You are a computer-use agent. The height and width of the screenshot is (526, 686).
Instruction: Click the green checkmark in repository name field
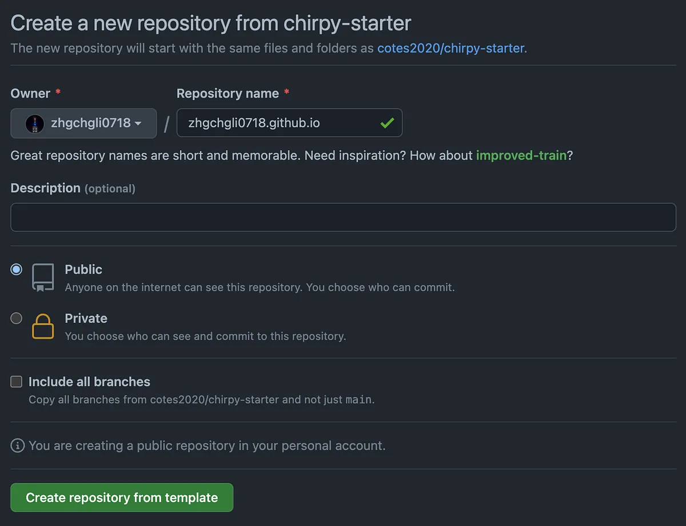pyautogui.click(x=387, y=123)
